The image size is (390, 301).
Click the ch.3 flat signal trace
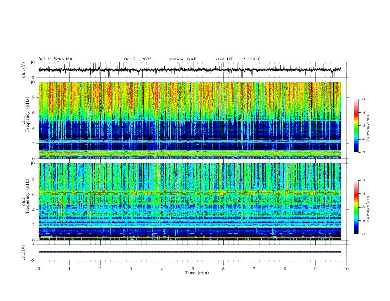[190, 252]
